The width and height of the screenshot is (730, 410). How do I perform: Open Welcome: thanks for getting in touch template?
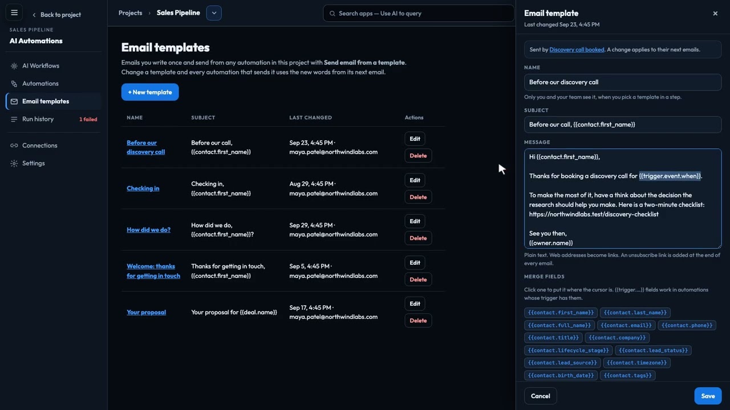[153, 271]
